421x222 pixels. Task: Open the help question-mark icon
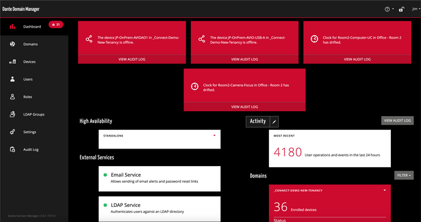click(x=387, y=9)
